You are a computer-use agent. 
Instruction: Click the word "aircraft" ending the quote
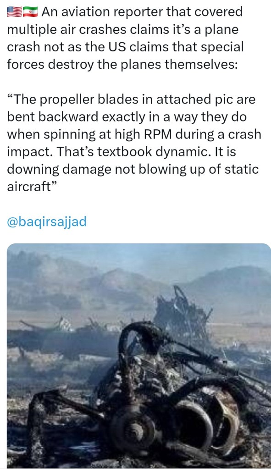[29, 187]
